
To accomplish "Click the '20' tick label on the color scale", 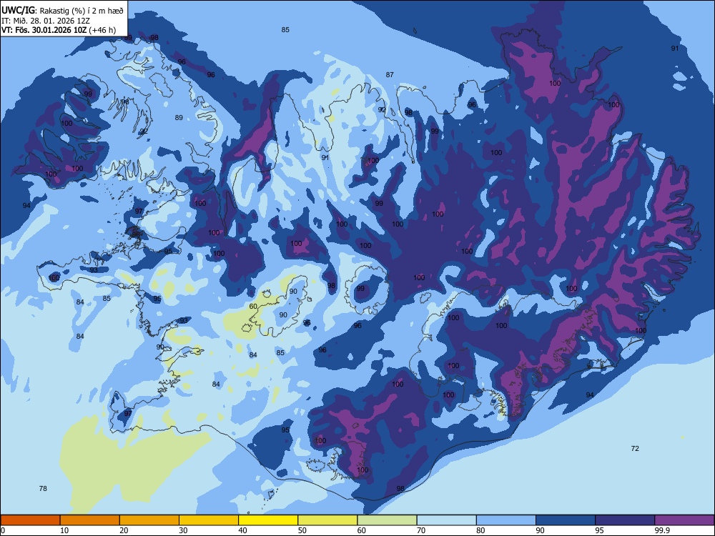I will tap(124, 530).
